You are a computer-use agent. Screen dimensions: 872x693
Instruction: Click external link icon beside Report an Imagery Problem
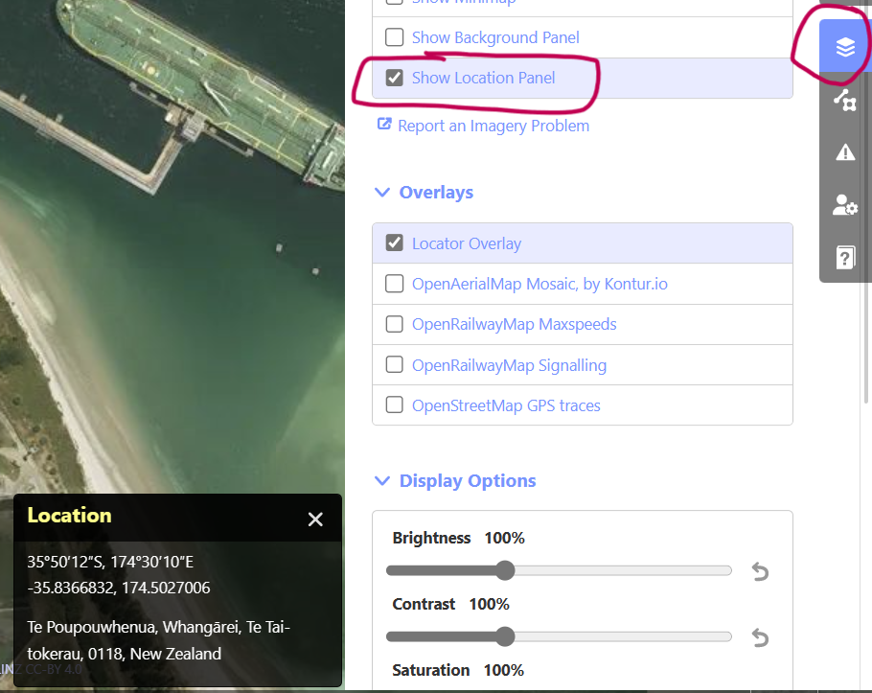click(x=384, y=124)
